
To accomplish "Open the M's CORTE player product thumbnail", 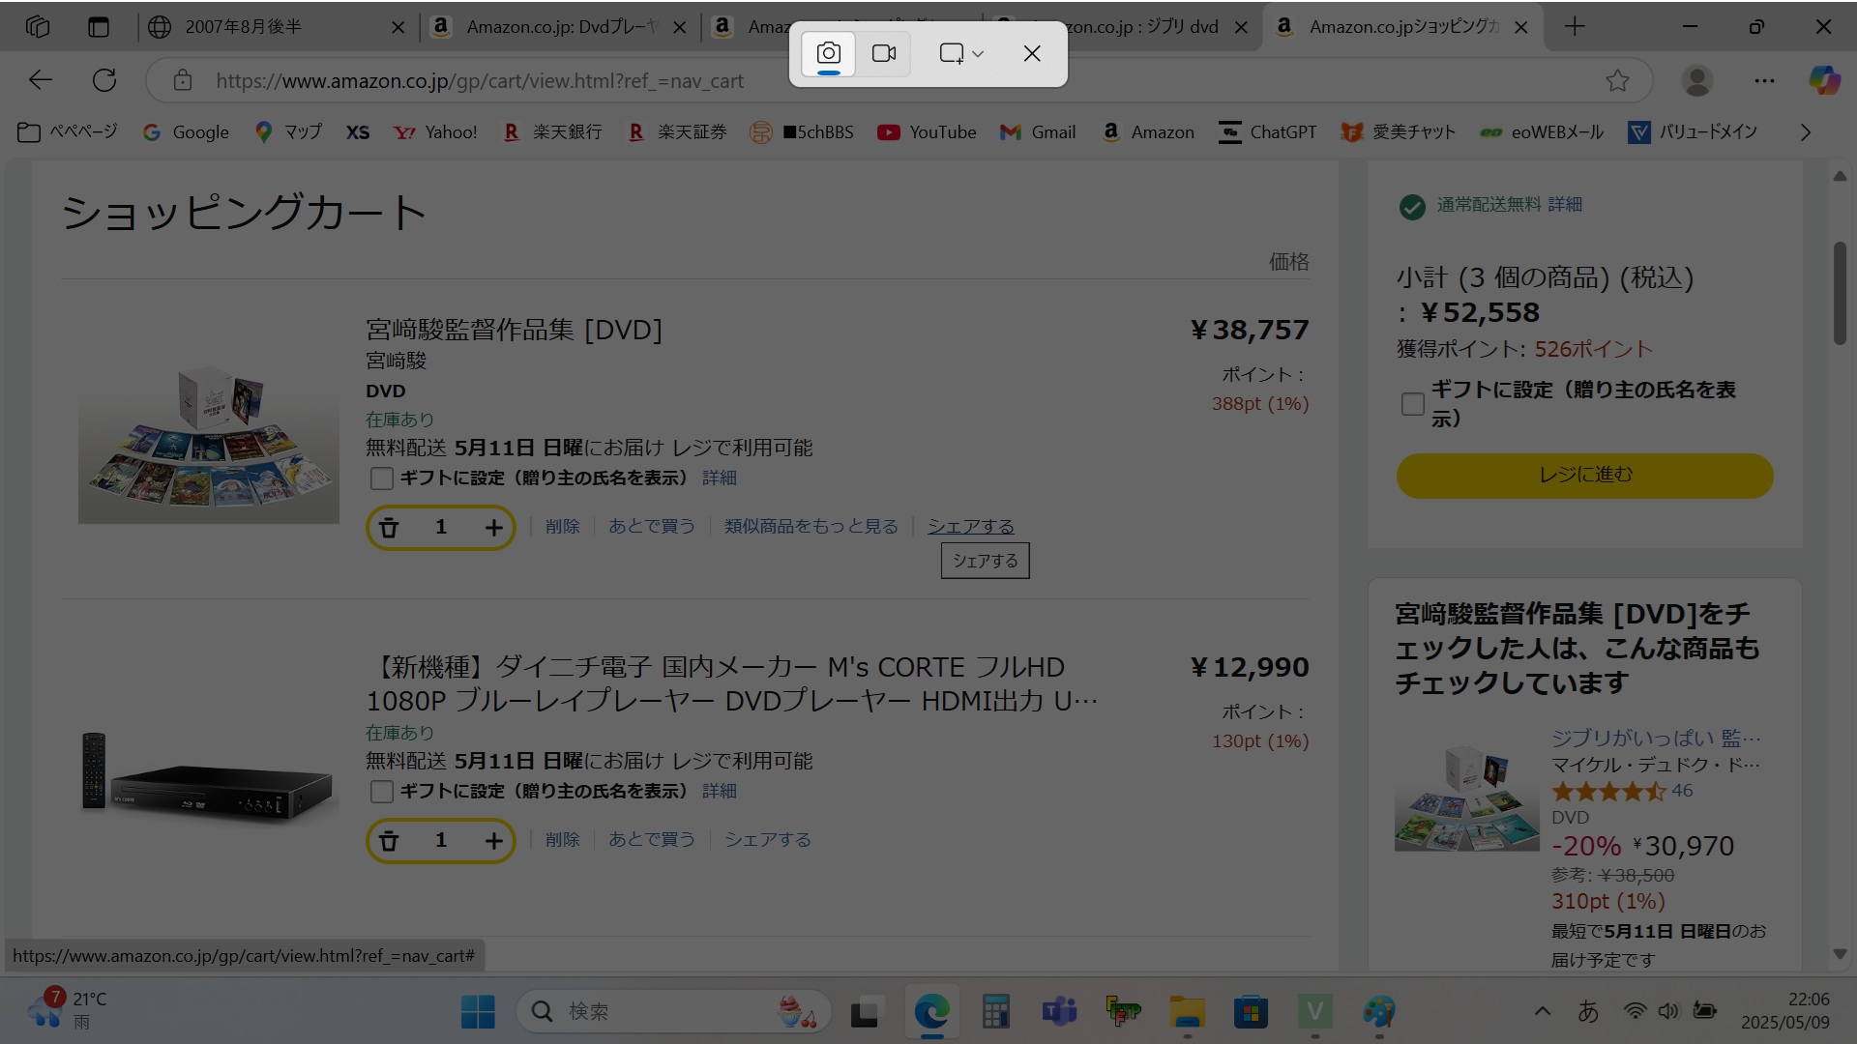I will point(209,778).
